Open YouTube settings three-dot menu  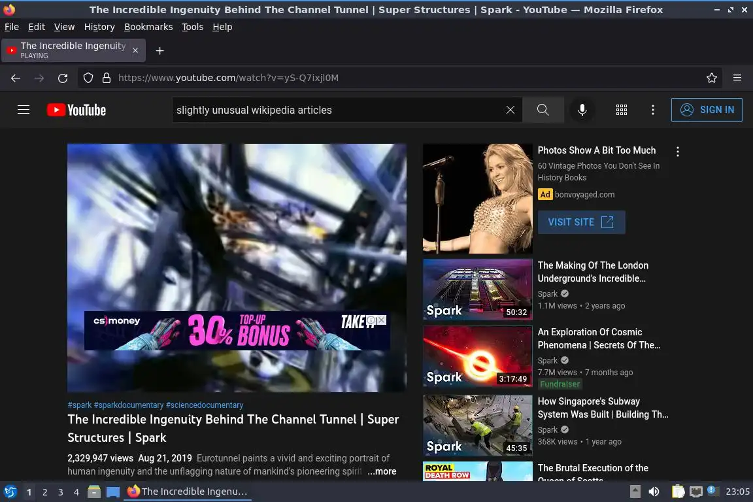[x=652, y=110]
